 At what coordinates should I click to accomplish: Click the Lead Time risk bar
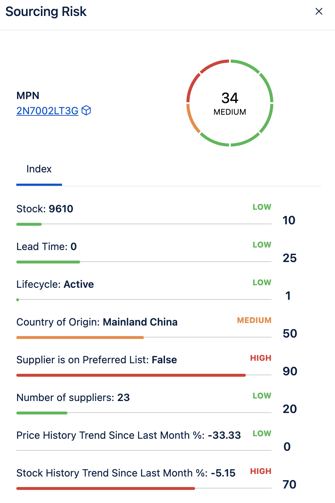pos(48,262)
